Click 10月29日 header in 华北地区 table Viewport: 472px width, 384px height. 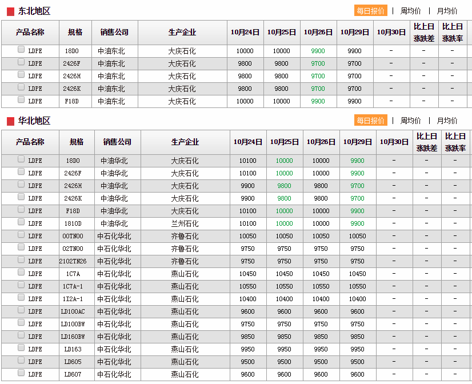[x=358, y=142]
